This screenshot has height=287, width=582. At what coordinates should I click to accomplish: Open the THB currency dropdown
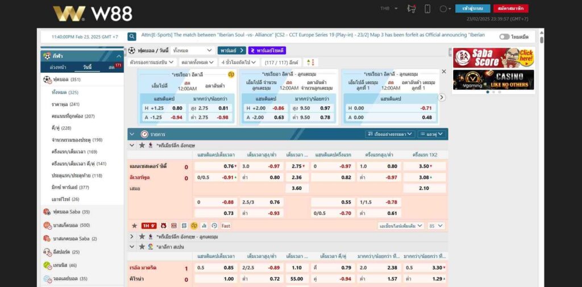pos(389,8)
